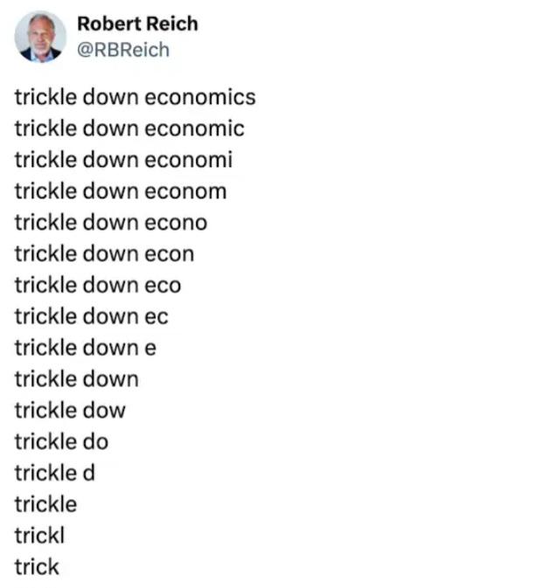543x588 pixels.
Task: Click the line 'trickle dow'
Action: point(70,411)
